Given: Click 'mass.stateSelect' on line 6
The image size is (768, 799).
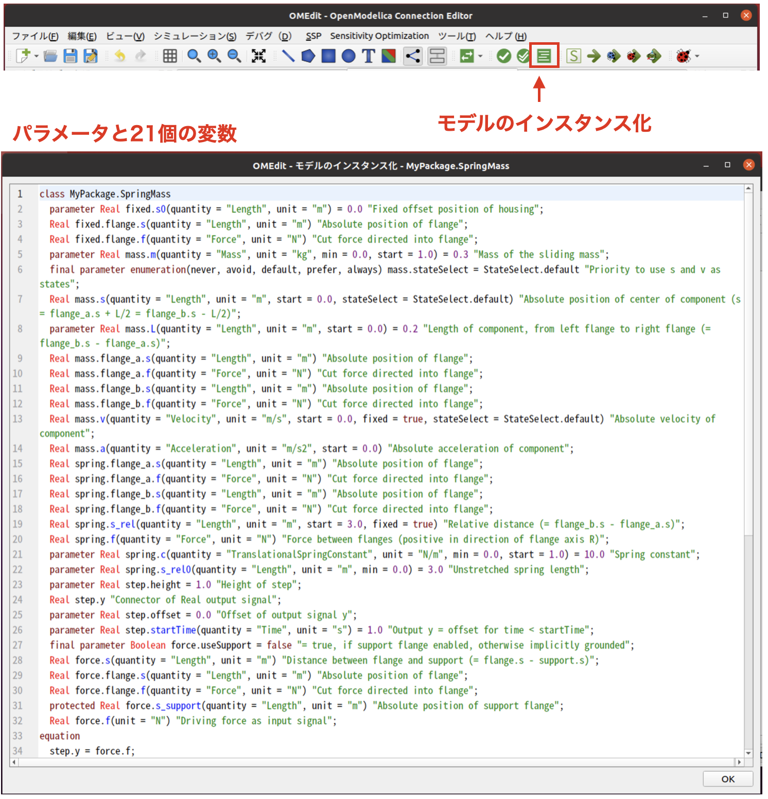Looking at the screenshot, I should coord(428,269).
